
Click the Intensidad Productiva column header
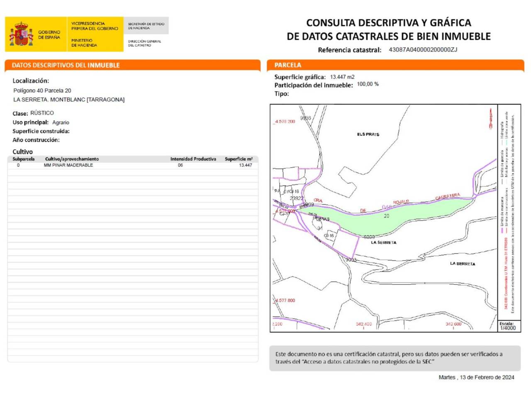point(193,159)
